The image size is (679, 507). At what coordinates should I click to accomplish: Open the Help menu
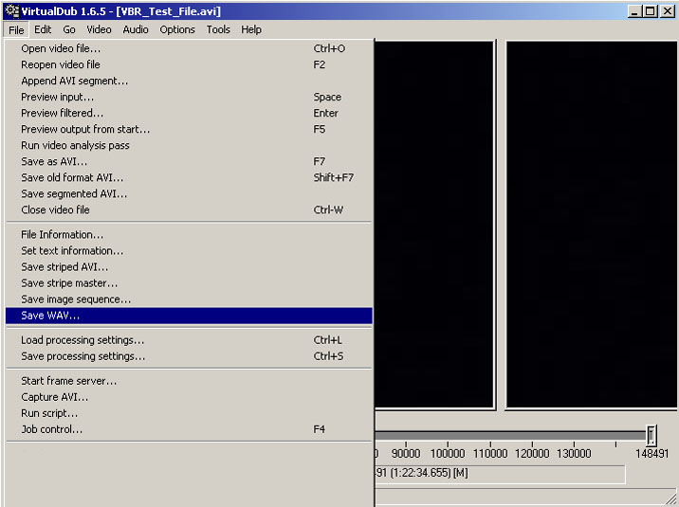pos(251,29)
